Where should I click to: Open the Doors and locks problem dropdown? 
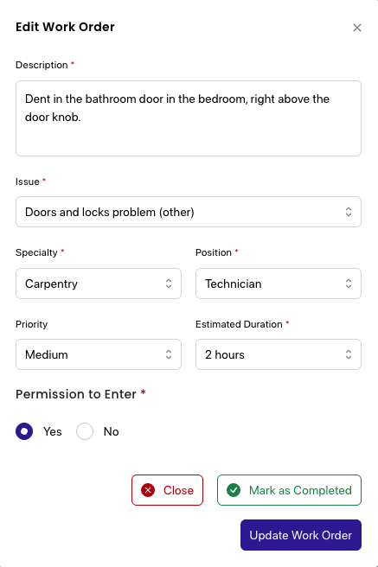coord(189,212)
